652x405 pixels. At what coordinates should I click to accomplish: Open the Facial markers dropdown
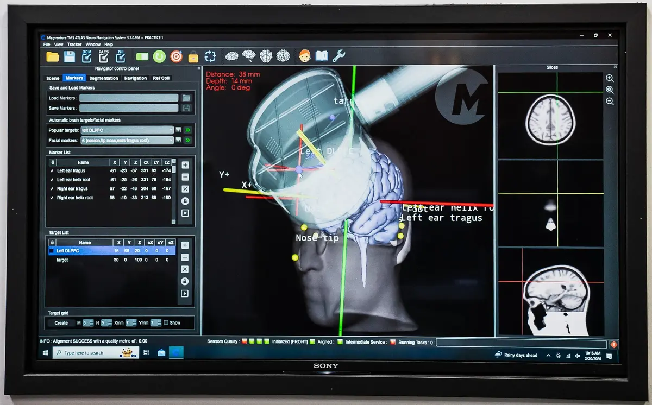pos(127,140)
